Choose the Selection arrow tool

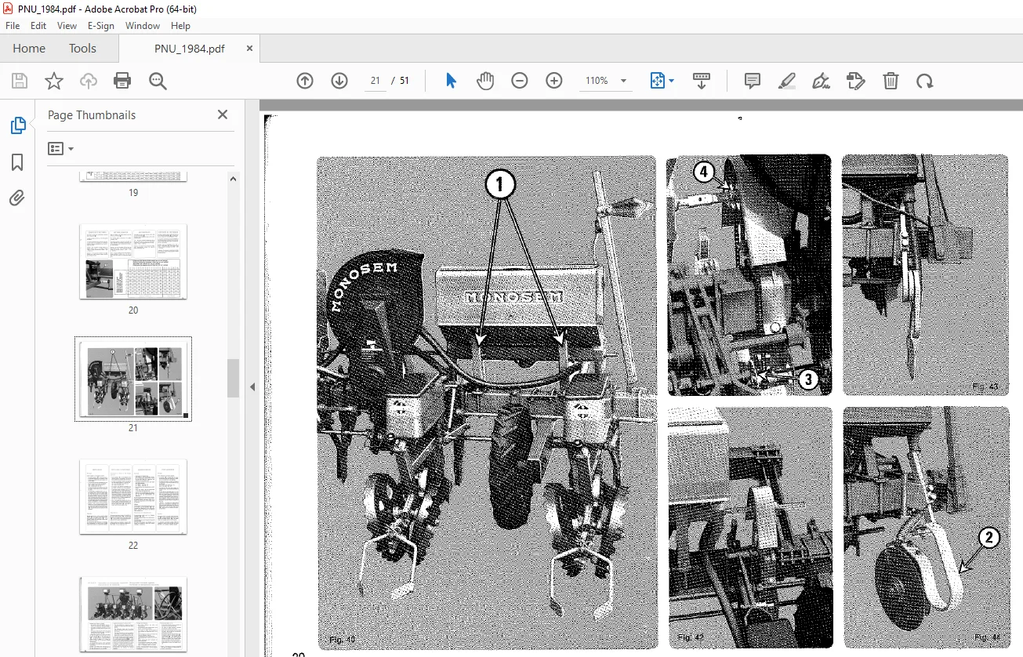[x=451, y=81]
